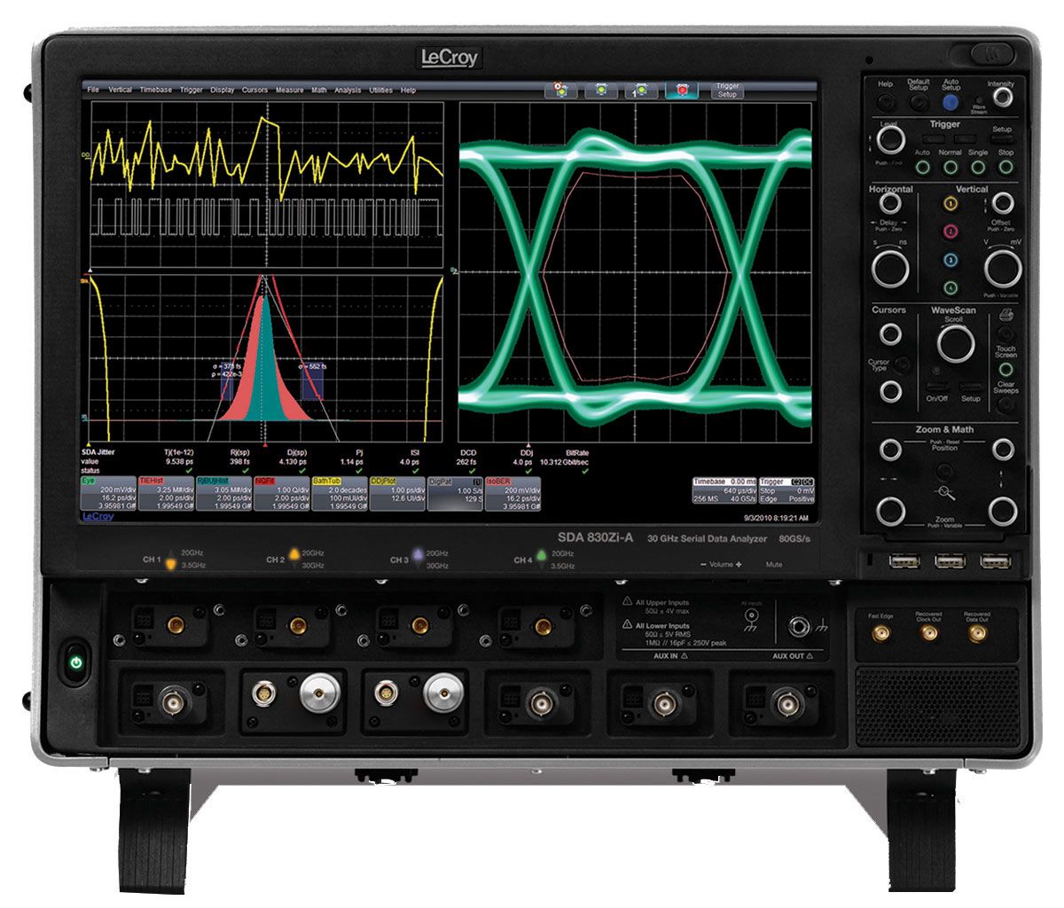This screenshot has width=1064, height=908.
Task: Push the Clear Sweeps button
Action: [x=1006, y=404]
